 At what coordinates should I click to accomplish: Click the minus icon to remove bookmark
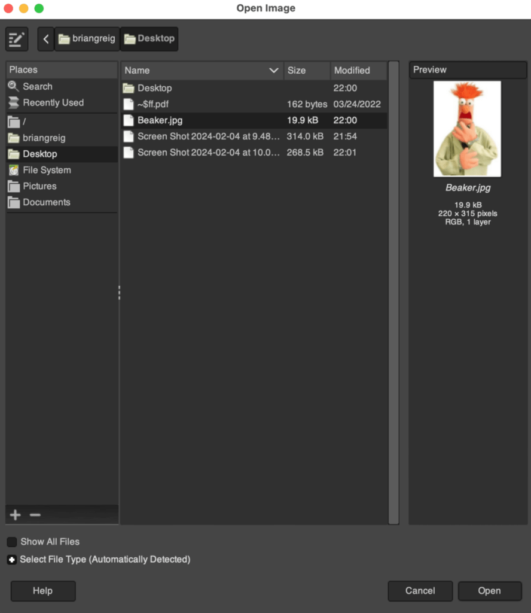pos(35,515)
